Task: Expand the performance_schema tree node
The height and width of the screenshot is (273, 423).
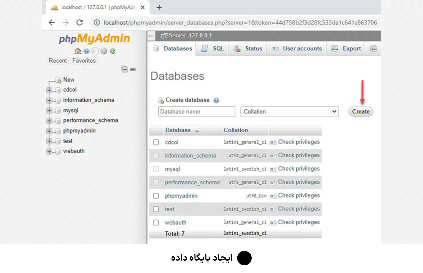Action: click(49, 121)
